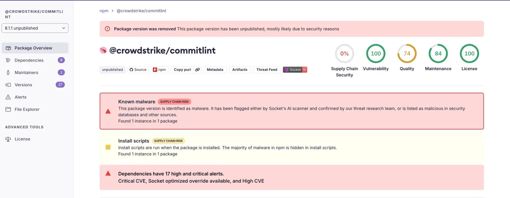Click the Vulnerability 100 score ring
This screenshot has width=510, height=198.
(x=376, y=54)
